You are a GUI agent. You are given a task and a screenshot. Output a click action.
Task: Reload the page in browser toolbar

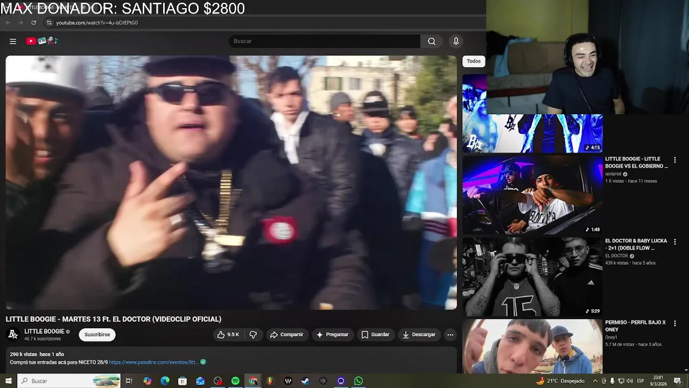click(x=34, y=23)
